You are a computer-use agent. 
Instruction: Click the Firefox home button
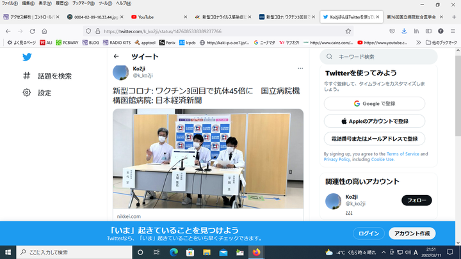pos(44,31)
